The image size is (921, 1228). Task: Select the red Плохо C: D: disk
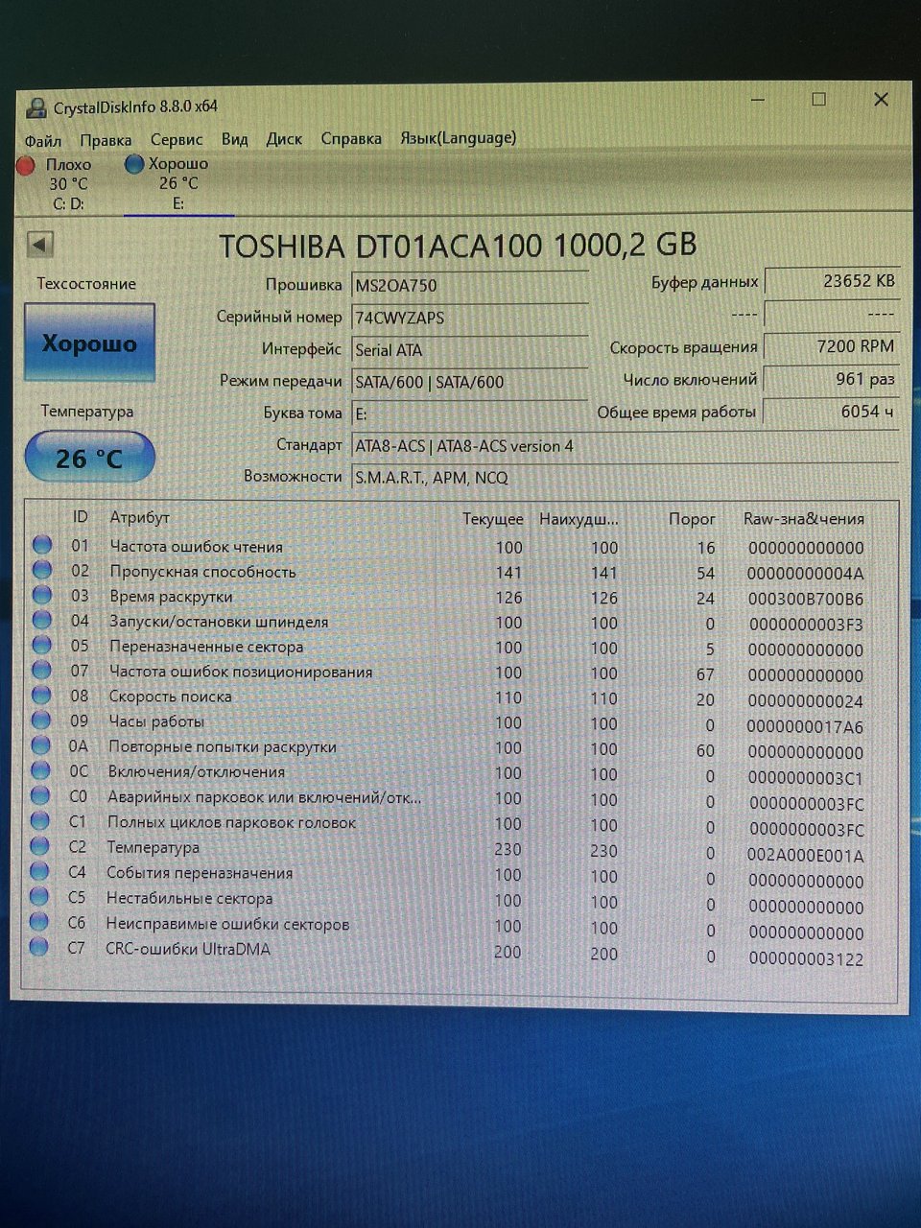(x=59, y=183)
